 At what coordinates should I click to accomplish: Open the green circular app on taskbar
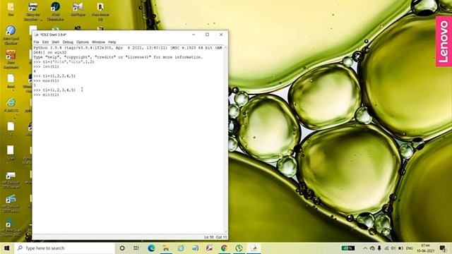click(239, 248)
